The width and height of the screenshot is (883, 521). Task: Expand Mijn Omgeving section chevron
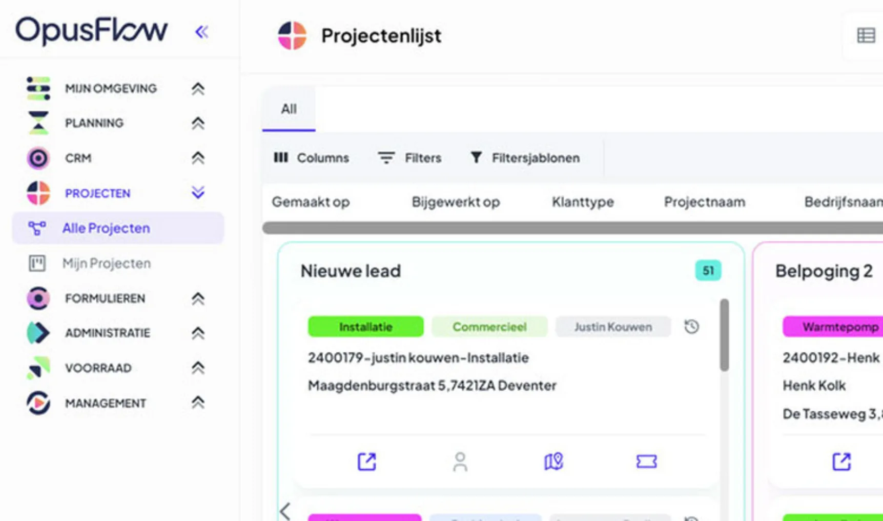tap(198, 89)
